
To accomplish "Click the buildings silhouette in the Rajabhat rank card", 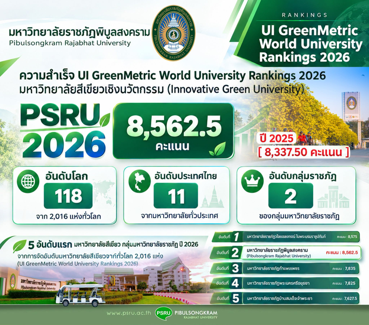I will (333, 197).
